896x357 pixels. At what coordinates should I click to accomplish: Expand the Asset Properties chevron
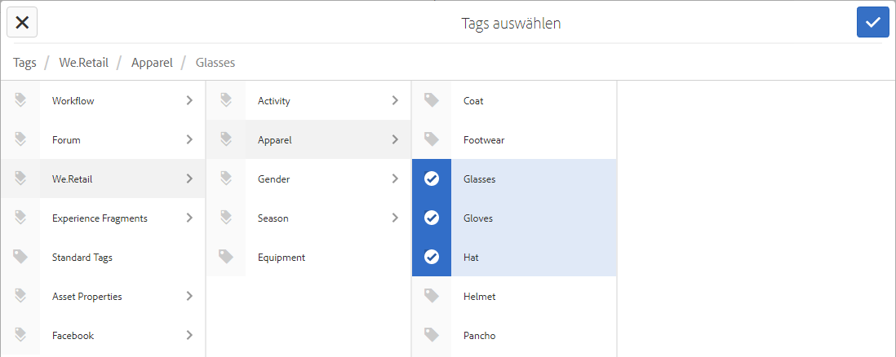pos(189,296)
